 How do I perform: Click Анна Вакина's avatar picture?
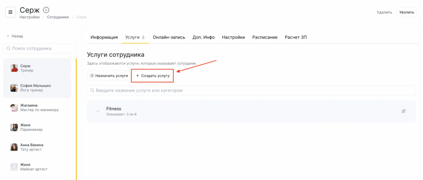[x=14, y=147]
